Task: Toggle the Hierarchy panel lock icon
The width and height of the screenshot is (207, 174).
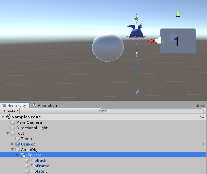Action: (197, 106)
